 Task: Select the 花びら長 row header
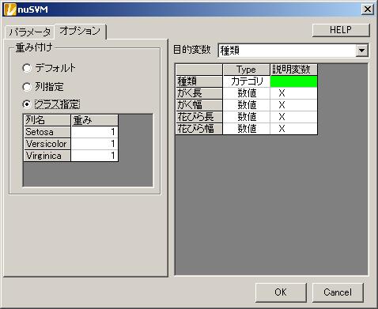pos(199,117)
